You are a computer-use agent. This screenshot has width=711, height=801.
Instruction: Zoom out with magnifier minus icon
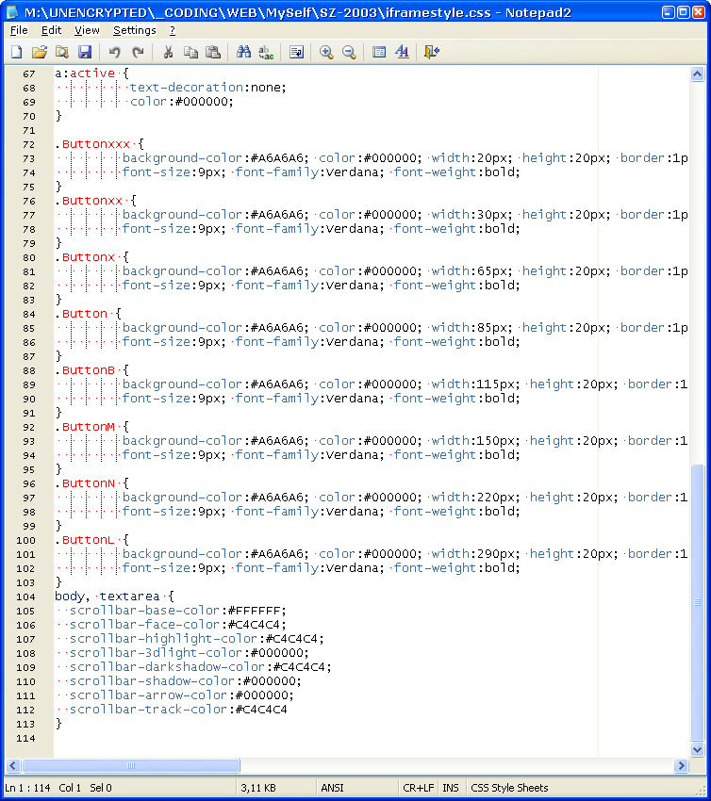[349, 52]
